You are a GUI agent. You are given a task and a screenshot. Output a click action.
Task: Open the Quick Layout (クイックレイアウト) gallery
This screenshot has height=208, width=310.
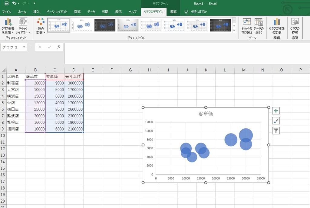click(23, 26)
